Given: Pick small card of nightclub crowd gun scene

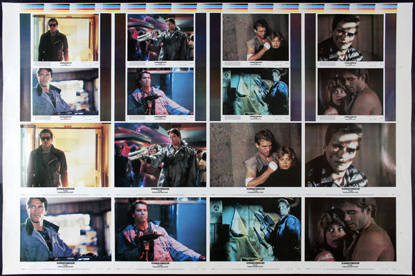Looking at the screenshot, I should (x=160, y=37).
